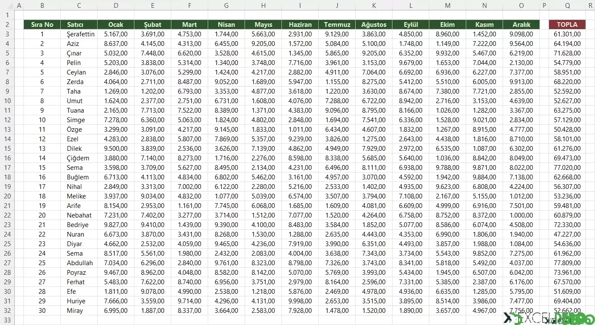Select Ağustos value 9.205,00 for Çınar
The image size is (595, 325).
pos(374,53)
